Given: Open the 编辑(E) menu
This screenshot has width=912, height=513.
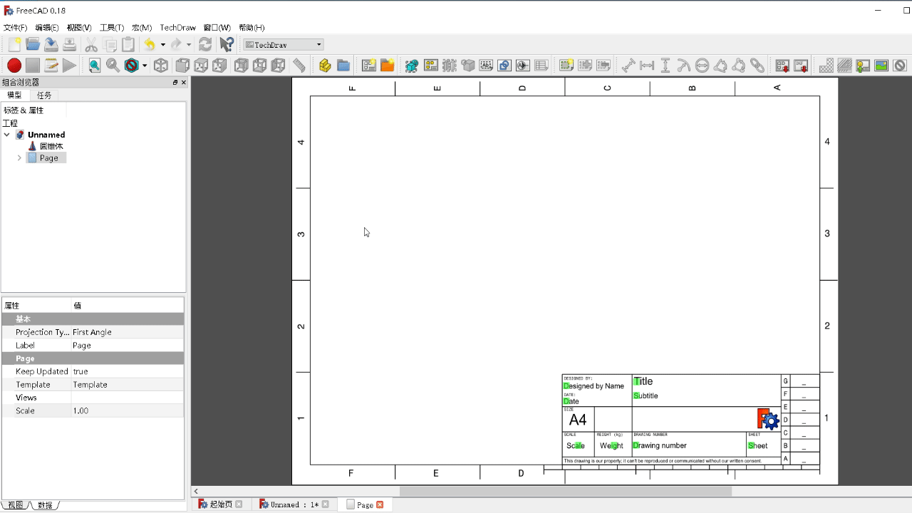Looking at the screenshot, I should 47,28.
